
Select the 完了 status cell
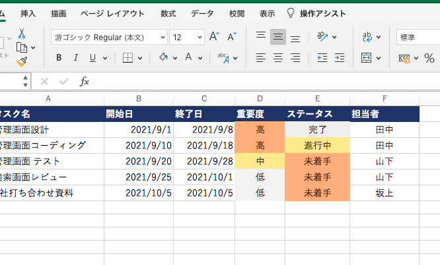317,129
